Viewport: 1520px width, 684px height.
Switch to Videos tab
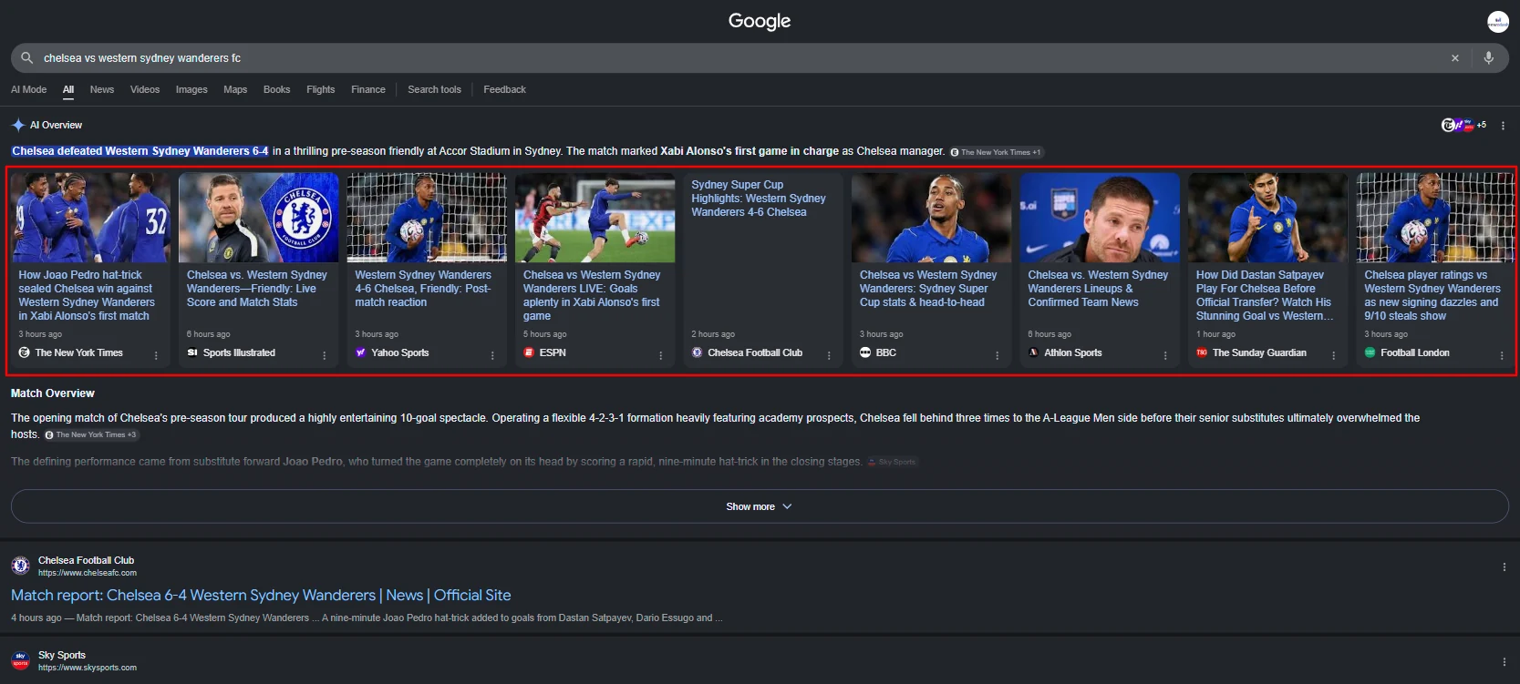pos(145,89)
